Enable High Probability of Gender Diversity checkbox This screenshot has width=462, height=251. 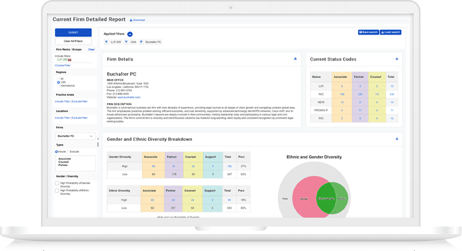click(57, 183)
